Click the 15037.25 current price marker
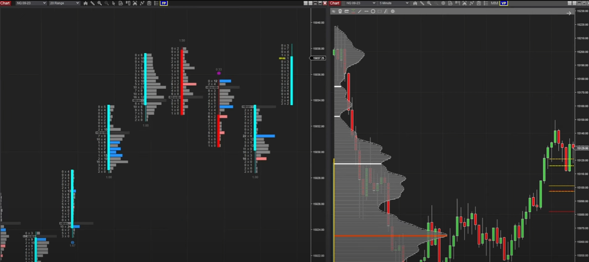Screen dimensions: 589x262 pos(318,58)
